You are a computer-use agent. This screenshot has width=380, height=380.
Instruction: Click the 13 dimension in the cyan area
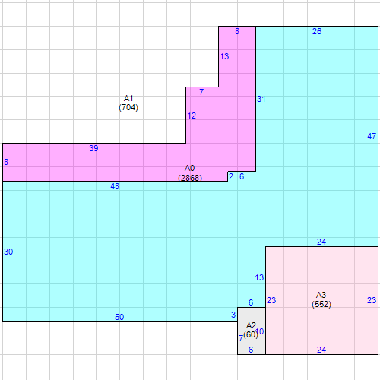tap(259, 277)
